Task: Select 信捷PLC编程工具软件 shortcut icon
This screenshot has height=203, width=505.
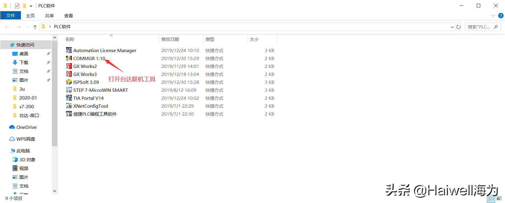Action: 69,114
